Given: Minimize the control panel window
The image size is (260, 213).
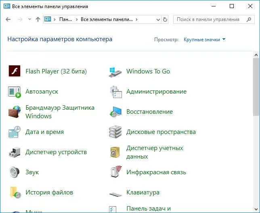Looking at the screenshot, I should (x=214, y=6).
